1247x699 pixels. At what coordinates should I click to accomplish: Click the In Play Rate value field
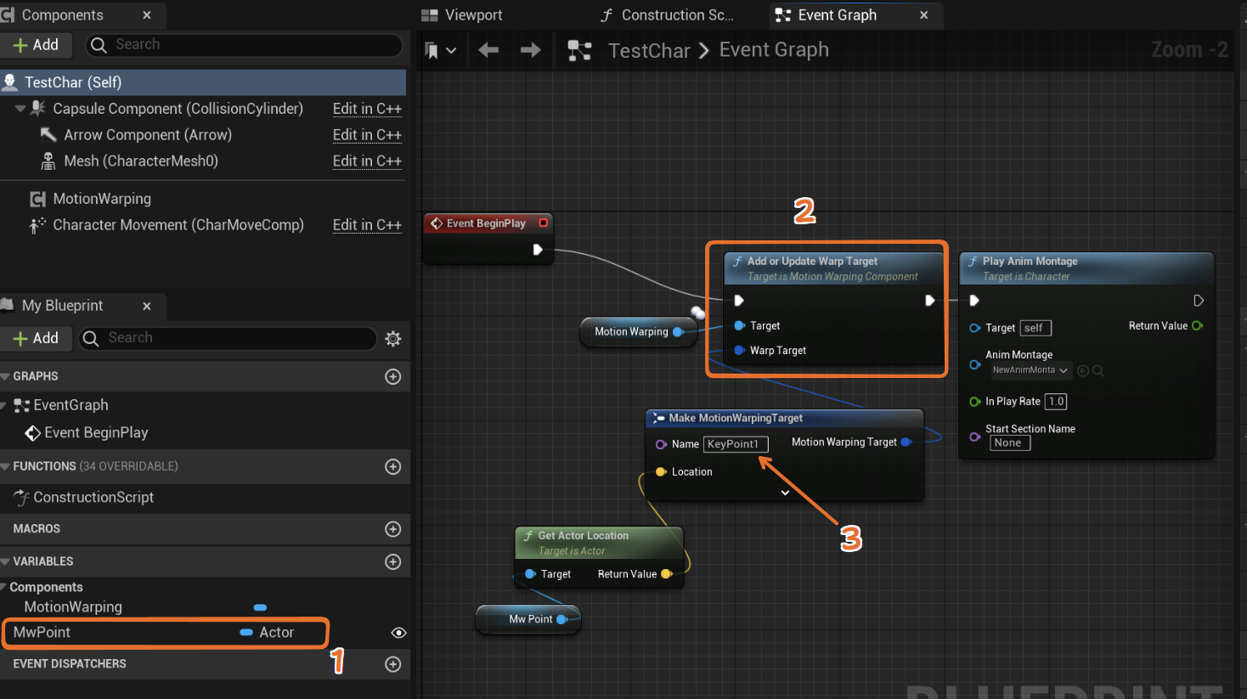[1056, 402]
